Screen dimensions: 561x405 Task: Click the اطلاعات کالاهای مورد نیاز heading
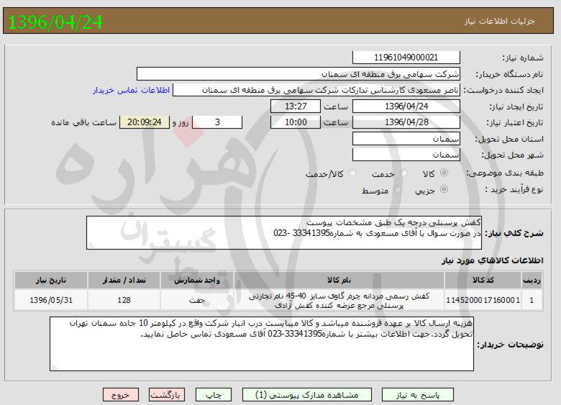coord(492,260)
